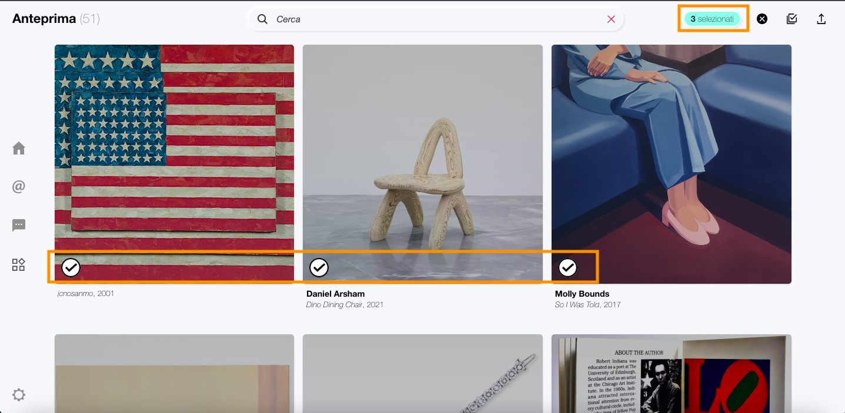Click the artist name Molly Bounds

pyautogui.click(x=582, y=294)
